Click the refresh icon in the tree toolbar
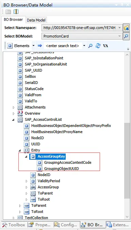 [98, 46]
